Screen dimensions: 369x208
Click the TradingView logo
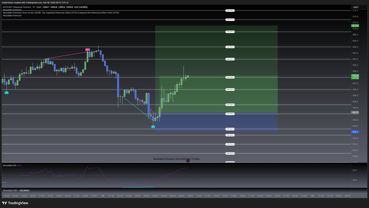click(x=14, y=203)
